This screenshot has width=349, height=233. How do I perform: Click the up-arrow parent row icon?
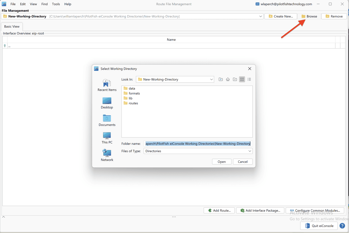pos(5,46)
